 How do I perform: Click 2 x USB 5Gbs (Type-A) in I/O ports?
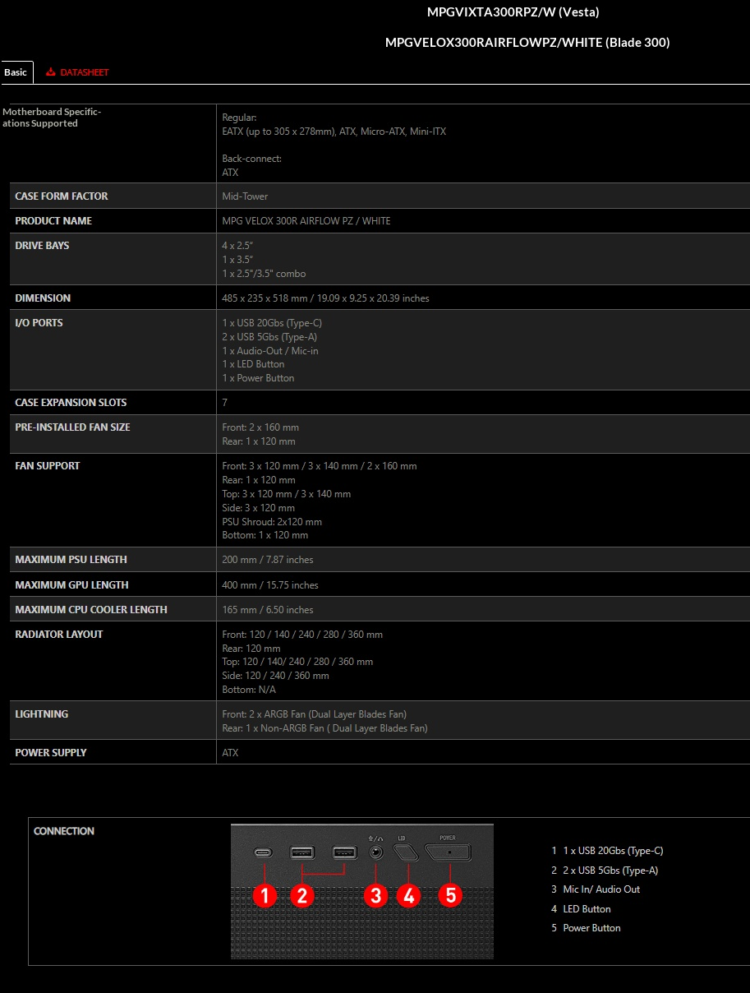[x=269, y=337]
